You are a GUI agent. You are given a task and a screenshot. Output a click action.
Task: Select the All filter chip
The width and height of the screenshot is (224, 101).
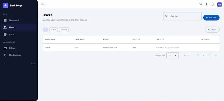[45, 29]
